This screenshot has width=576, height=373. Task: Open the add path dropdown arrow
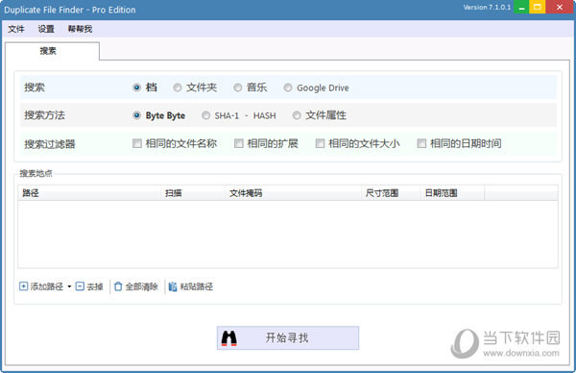(x=69, y=286)
